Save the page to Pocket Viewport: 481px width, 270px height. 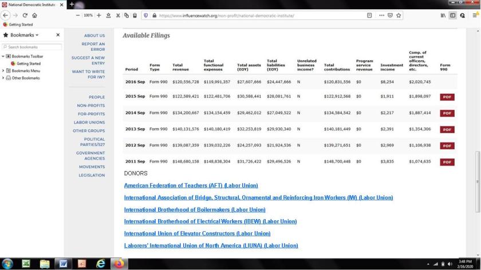pos(390,15)
